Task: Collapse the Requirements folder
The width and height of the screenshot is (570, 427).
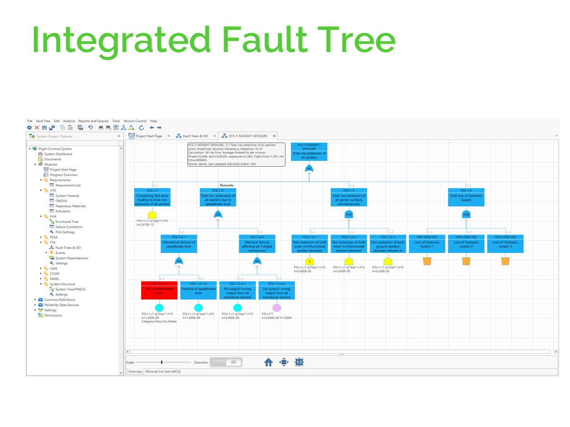Action: tap(41, 180)
